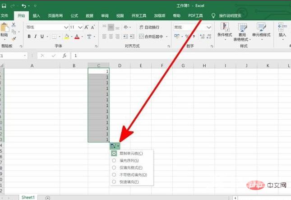291x200 pixels.
Task: Click the font color red A swatch
Action: 77,37
